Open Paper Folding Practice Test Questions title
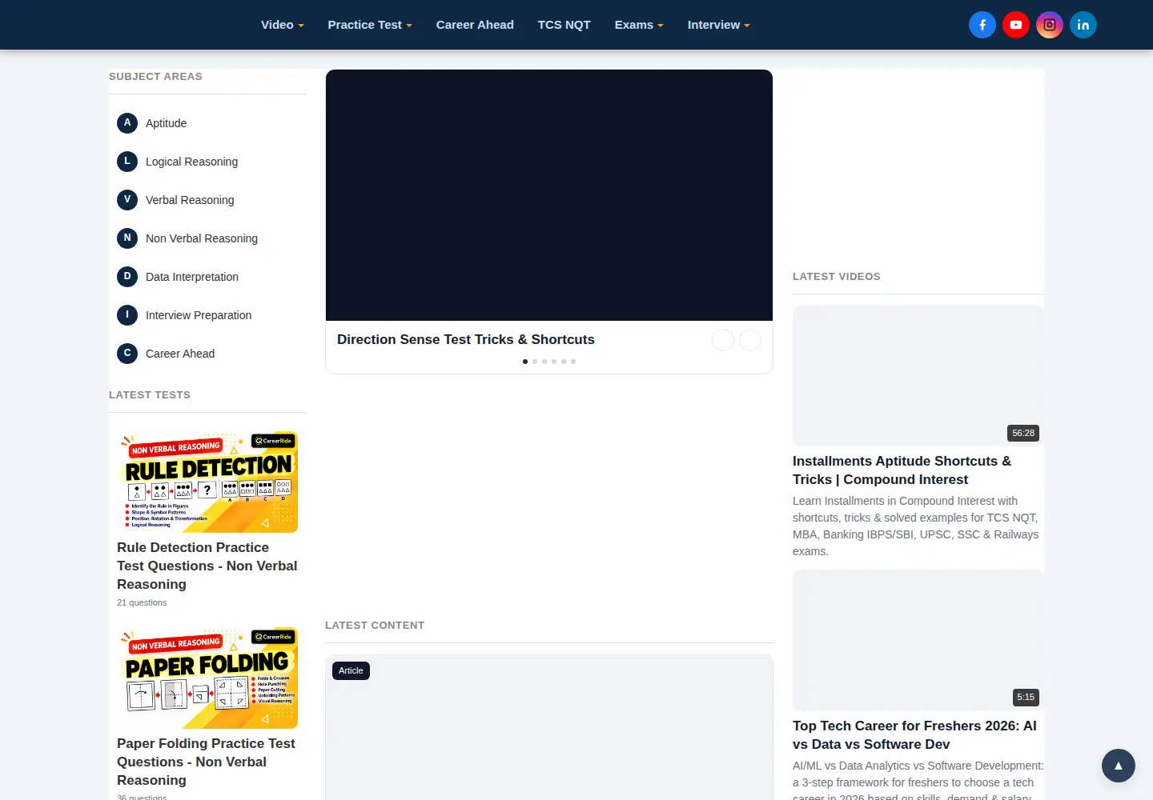The image size is (1153, 800). tap(207, 762)
